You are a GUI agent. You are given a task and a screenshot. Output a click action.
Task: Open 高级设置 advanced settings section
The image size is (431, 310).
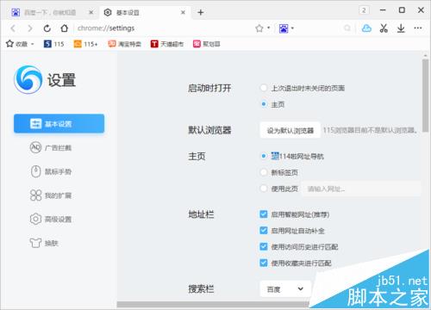[51, 220]
